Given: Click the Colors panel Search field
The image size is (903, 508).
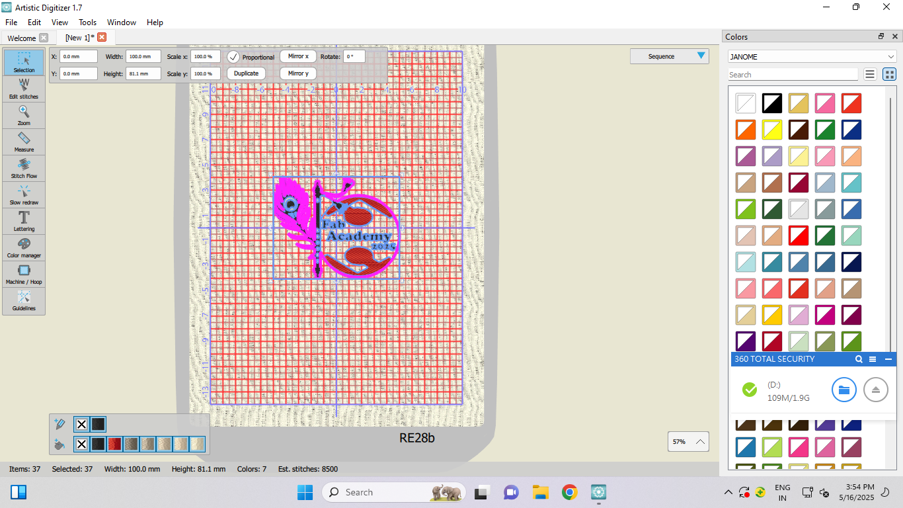Looking at the screenshot, I should pos(793,75).
